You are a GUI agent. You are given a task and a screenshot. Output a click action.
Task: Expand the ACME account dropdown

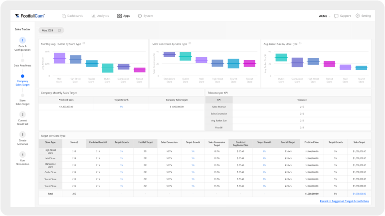tap(325, 16)
